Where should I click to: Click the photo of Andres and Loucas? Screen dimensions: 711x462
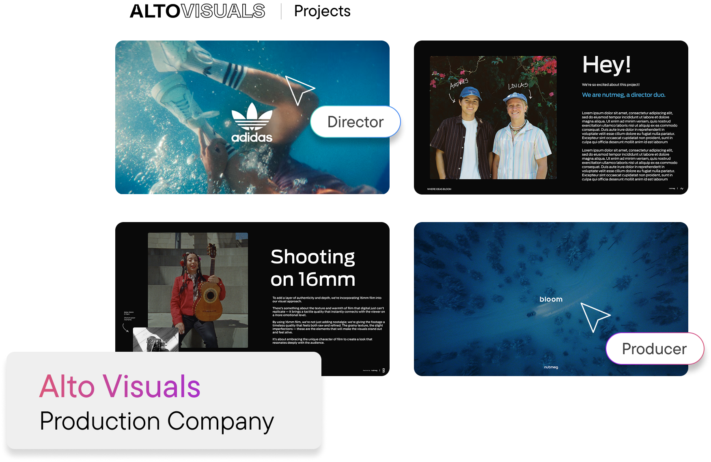[493, 118]
